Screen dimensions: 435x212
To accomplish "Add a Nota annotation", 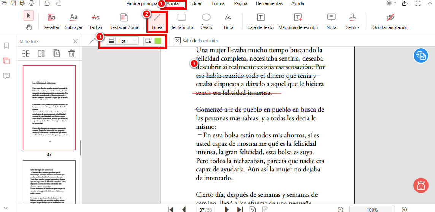I will [x=331, y=22].
